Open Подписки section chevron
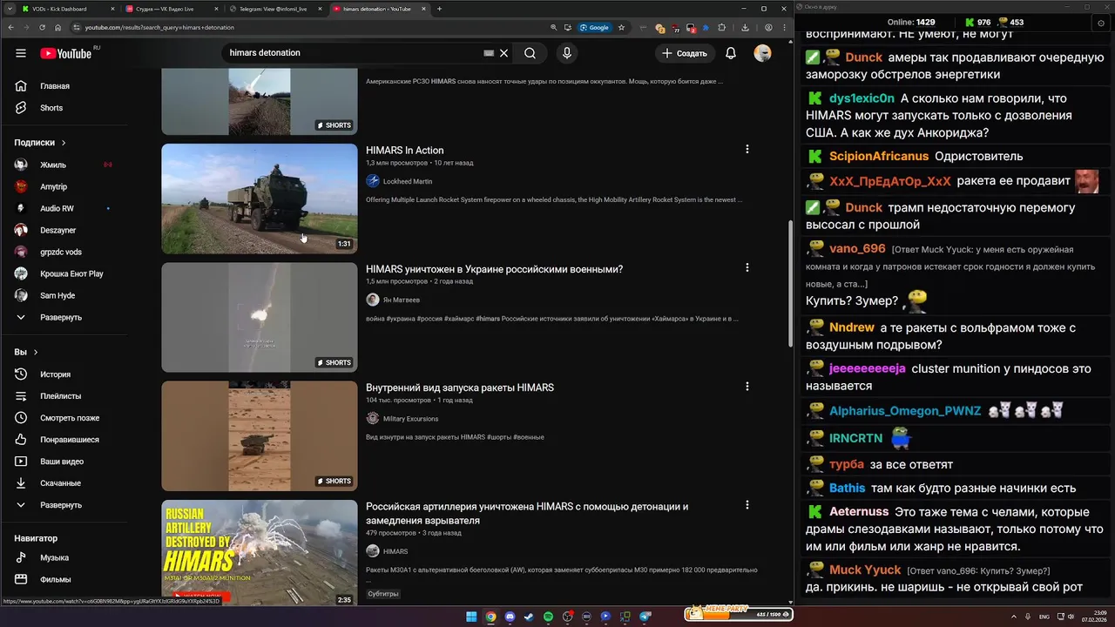 coord(64,143)
